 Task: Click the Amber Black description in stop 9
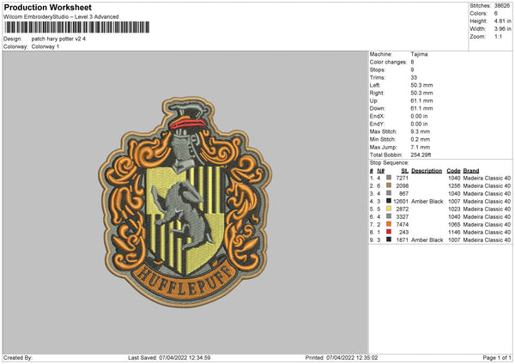pos(427,240)
